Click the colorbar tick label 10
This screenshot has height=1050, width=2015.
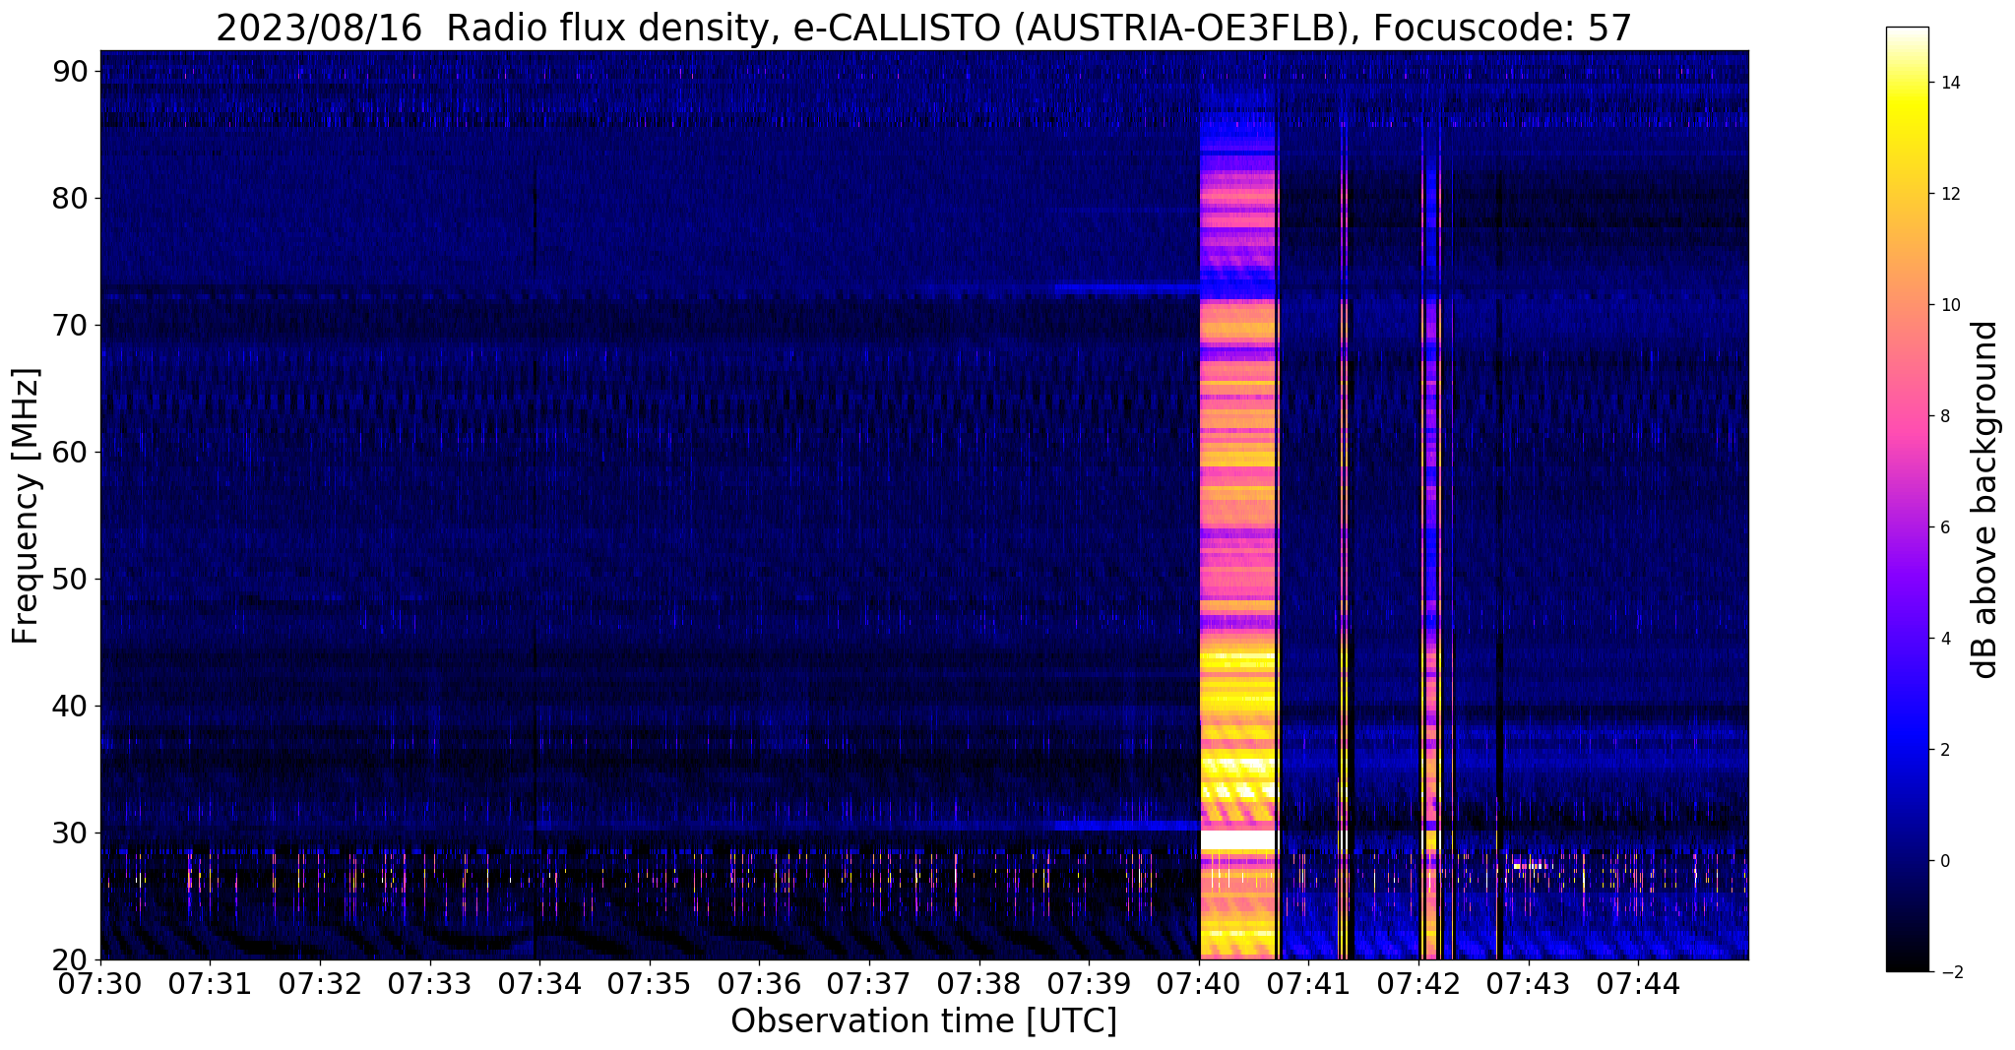[x=1949, y=305]
